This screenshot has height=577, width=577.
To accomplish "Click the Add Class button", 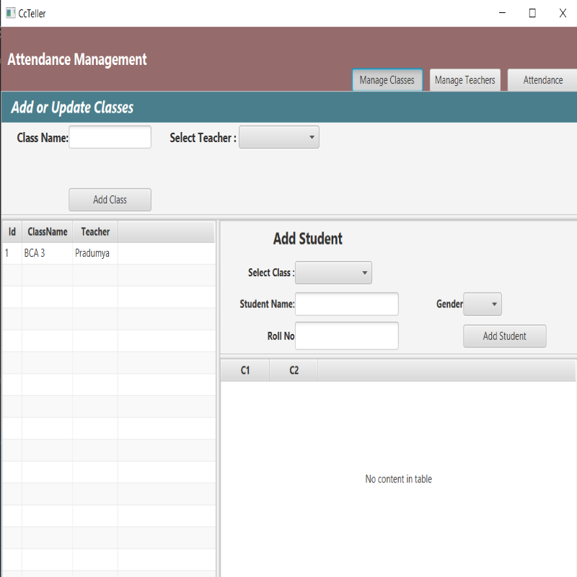I will pyautogui.click(x=110, y=200).
